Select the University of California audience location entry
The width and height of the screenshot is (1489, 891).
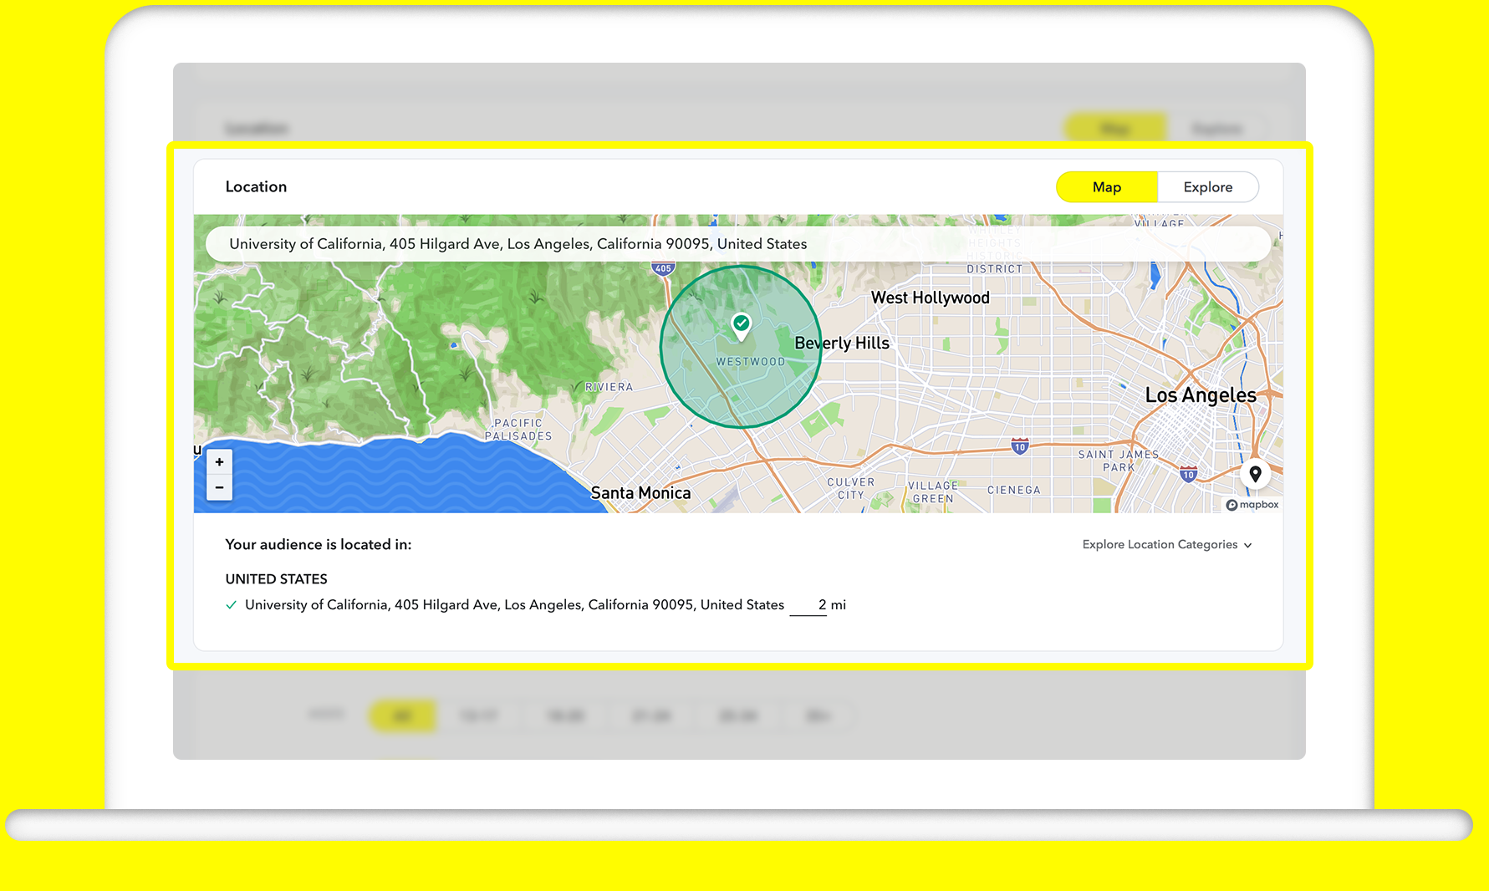coord(515,605)
